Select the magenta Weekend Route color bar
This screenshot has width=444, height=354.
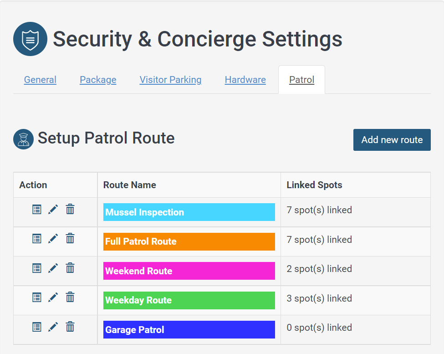pyautogui.click(x=189, y=271)
